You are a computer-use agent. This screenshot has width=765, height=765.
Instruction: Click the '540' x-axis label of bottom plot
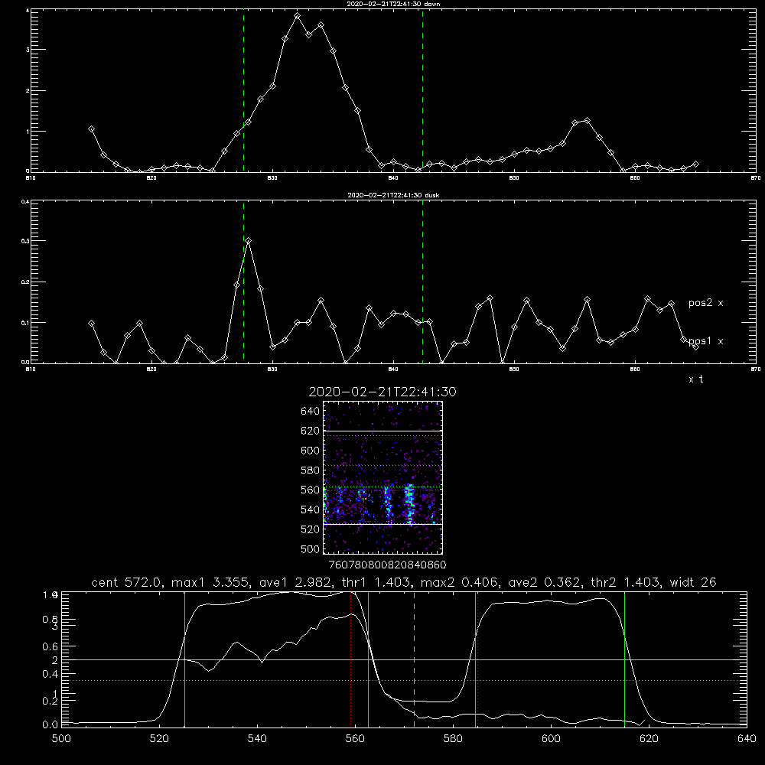pyautogui.click(x=257, y=739)
